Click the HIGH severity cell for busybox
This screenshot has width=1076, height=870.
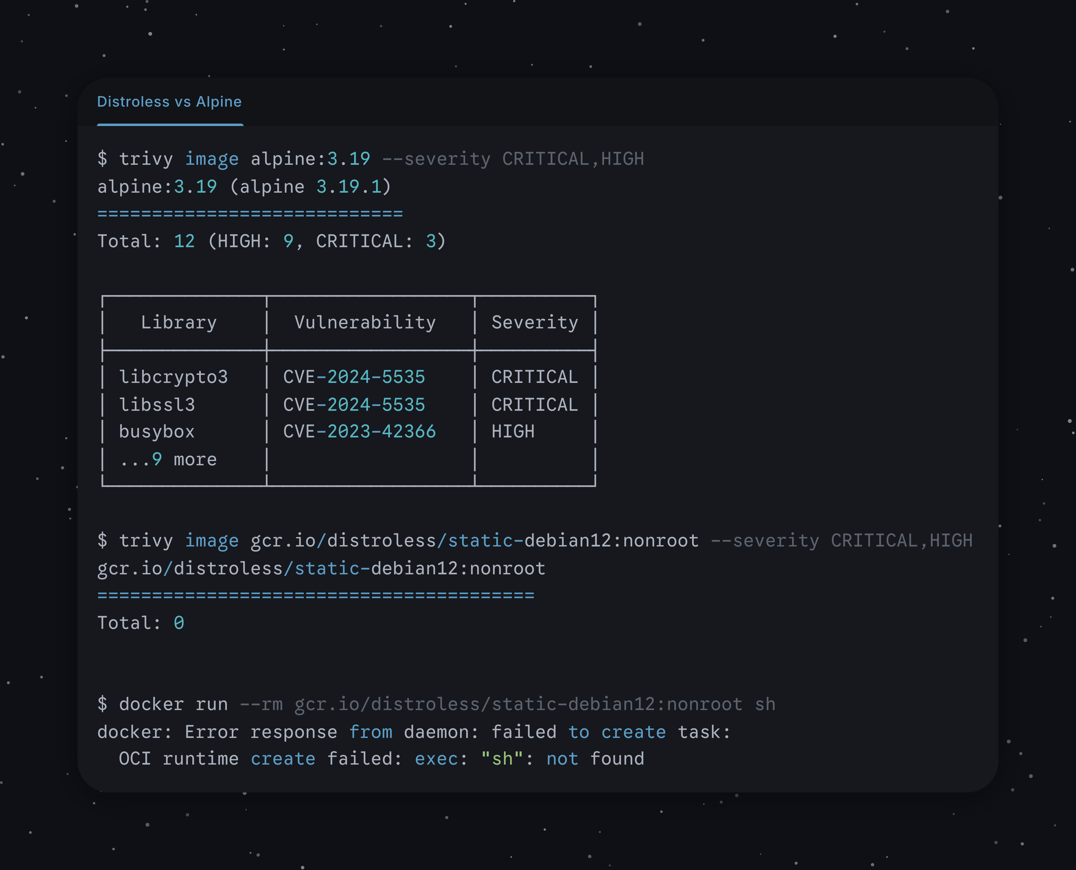[x=513, y=432]
